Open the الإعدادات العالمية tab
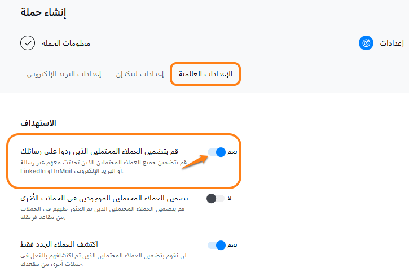This screenshot has height=280, width=409. [x=205, y=75]
